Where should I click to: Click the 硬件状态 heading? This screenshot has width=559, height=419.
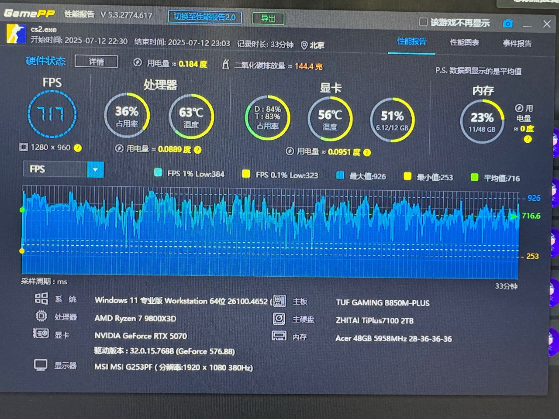pyautogui.click(x=45, y=61)
